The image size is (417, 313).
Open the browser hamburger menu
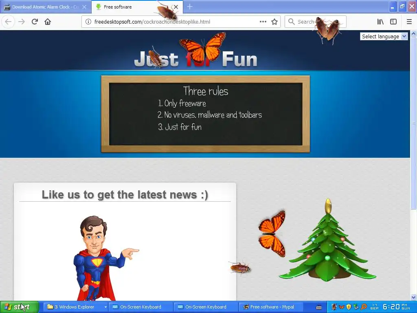[409, 22]
